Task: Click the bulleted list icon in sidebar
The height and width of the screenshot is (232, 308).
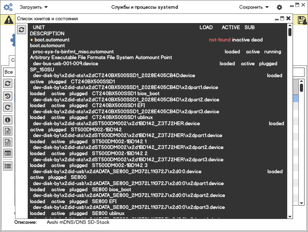Action: tap(8, 166)
